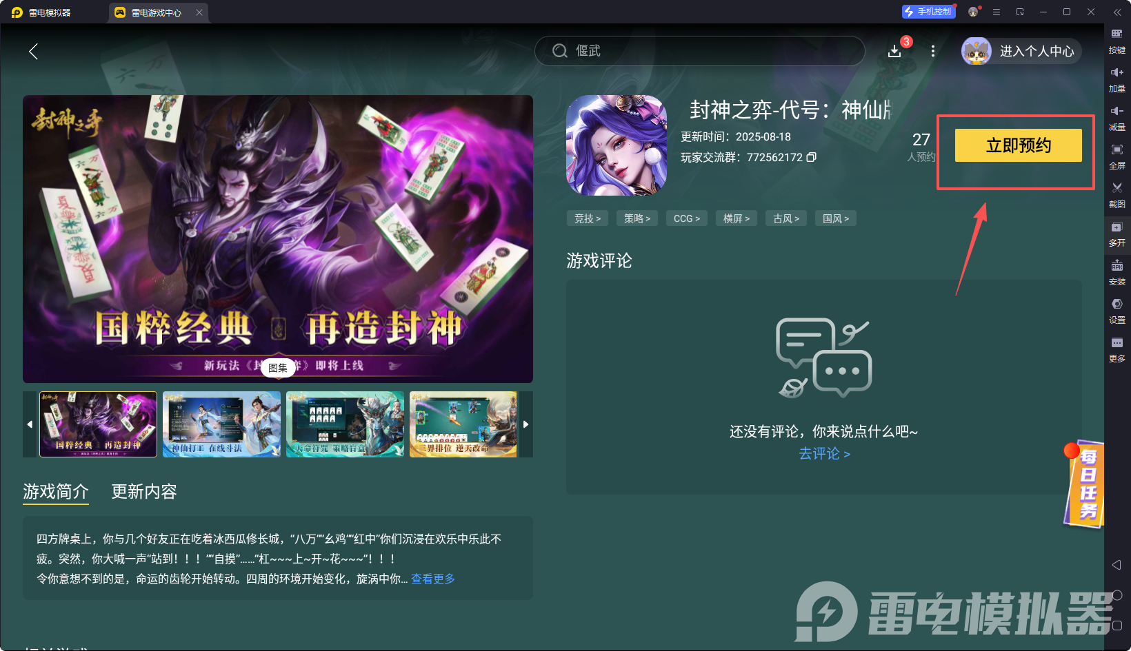
Task: Enable 手机控制 phone control
Action: [x=928, y=11]
